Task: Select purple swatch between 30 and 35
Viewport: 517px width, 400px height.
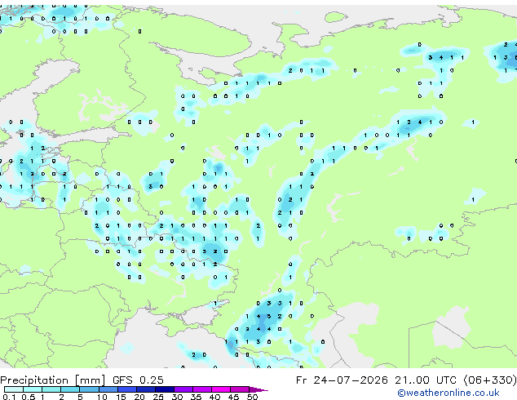Action: point(183,389)
